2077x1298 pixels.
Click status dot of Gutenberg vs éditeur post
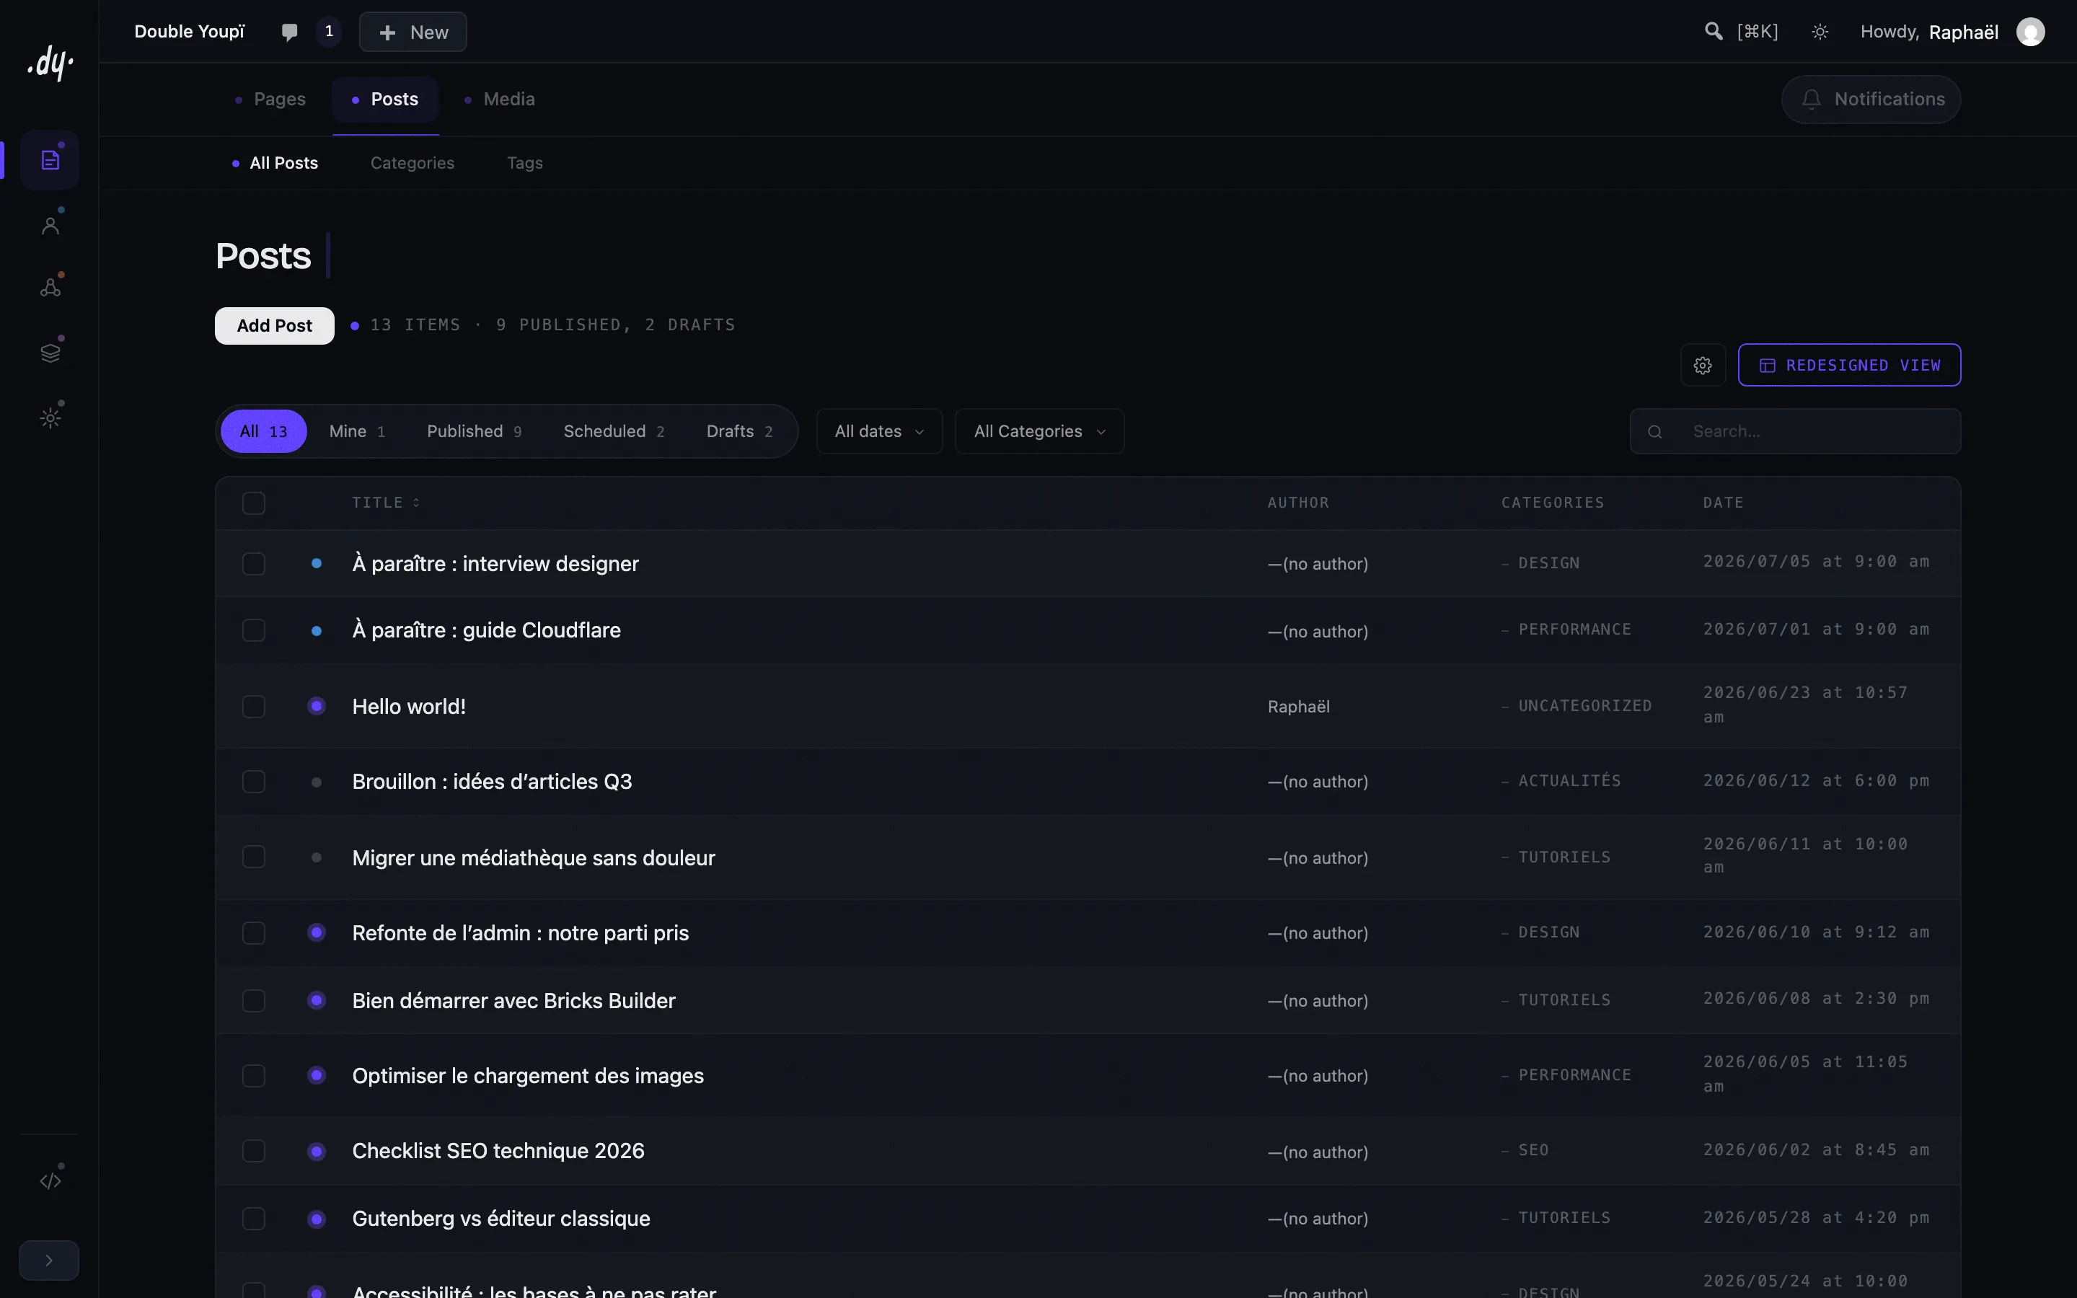pyautogui.click(x=317, y=1219)
